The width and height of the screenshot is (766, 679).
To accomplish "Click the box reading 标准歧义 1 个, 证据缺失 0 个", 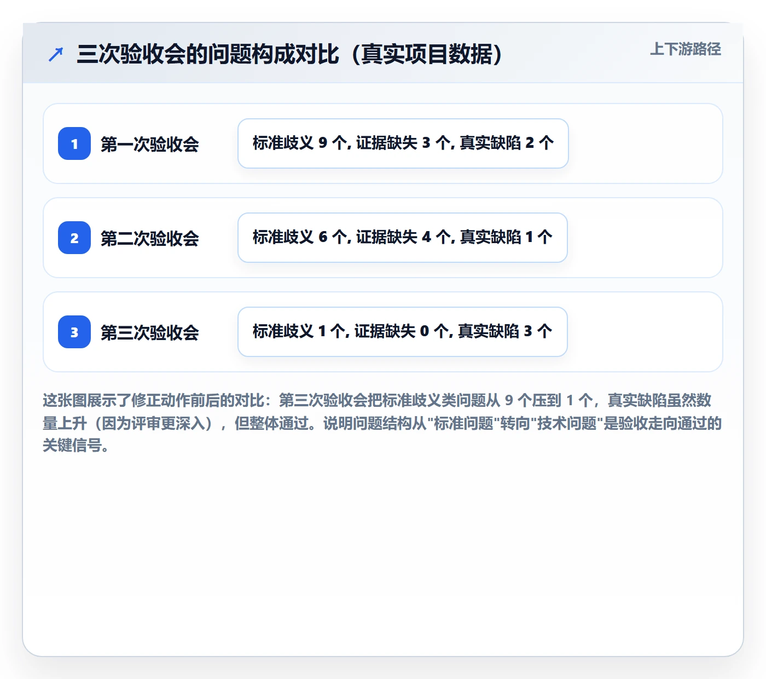I will coord(403,332).
